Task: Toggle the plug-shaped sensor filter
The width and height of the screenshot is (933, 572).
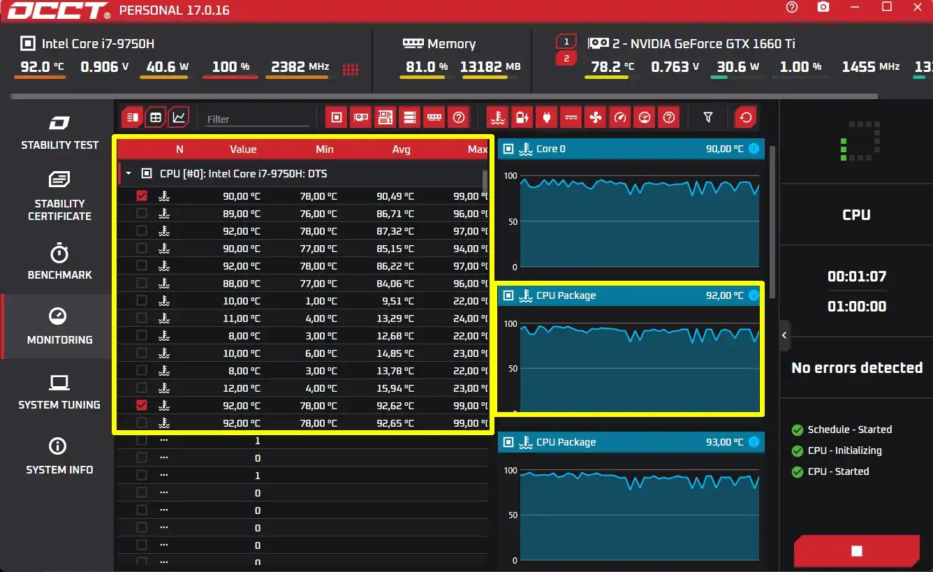Action: tap(546, 117)
